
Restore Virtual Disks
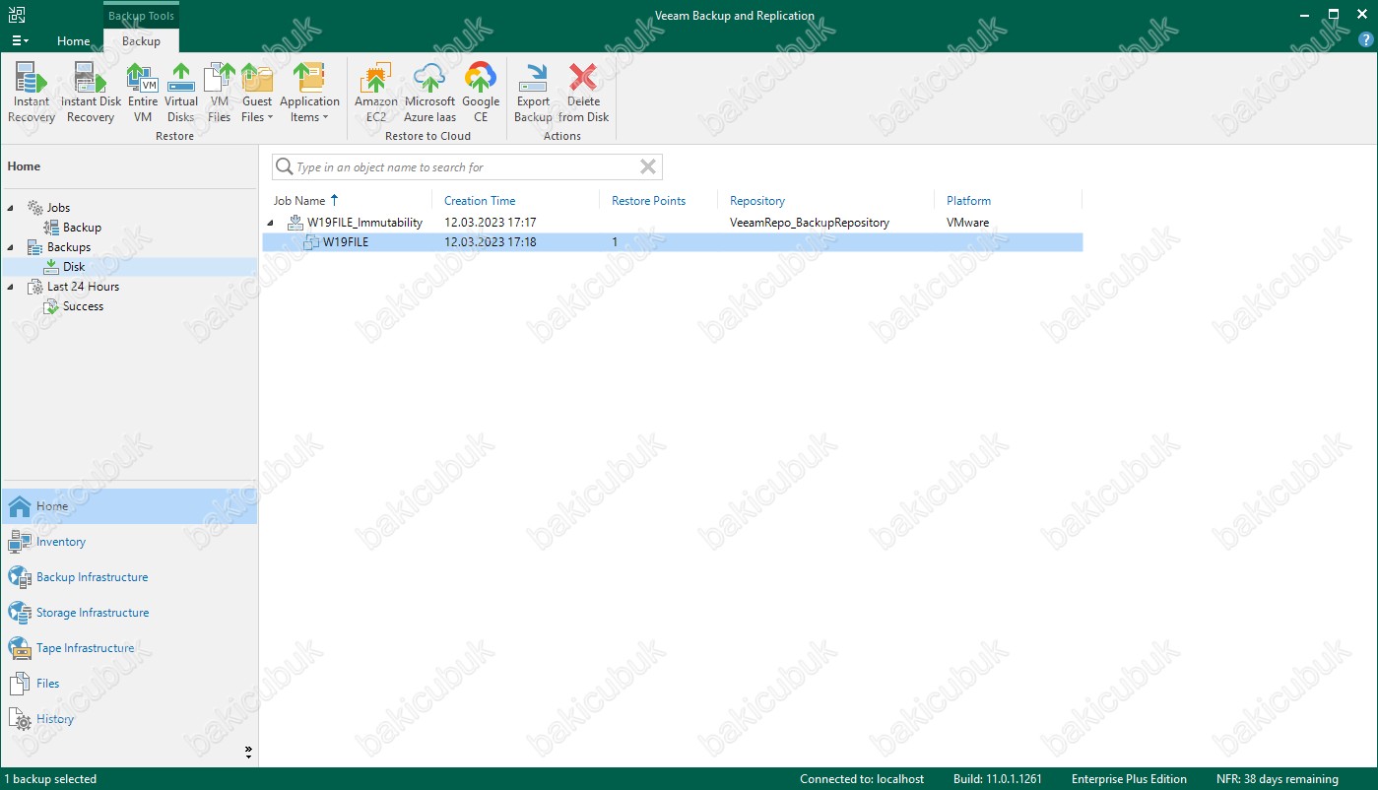tap(181, 93)
